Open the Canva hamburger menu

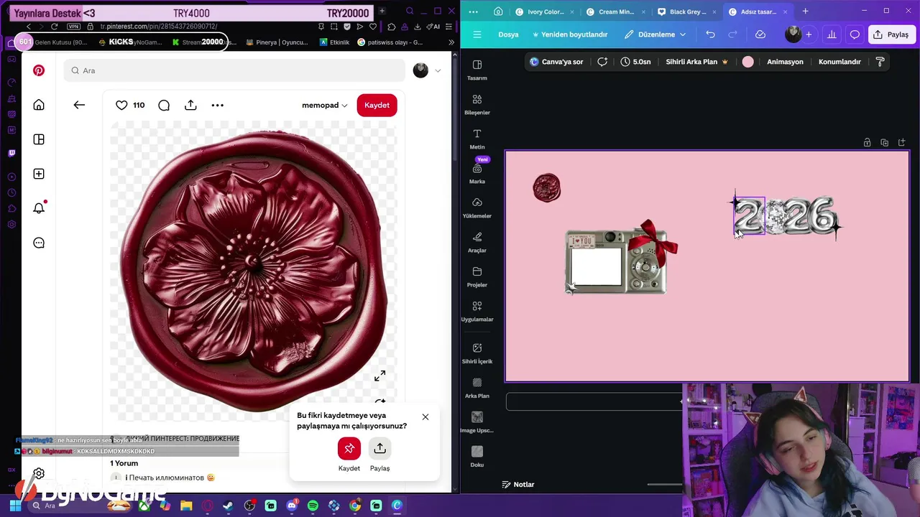pyautogui.click(x=477, y=34)
